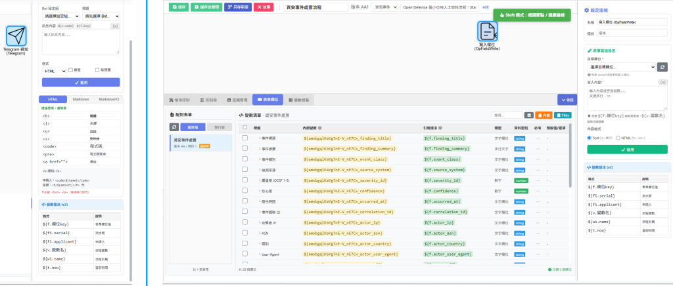Select the 設計版 toggle button
The width and height of the screenshot is (673, 286).
(x=193, y=127)
